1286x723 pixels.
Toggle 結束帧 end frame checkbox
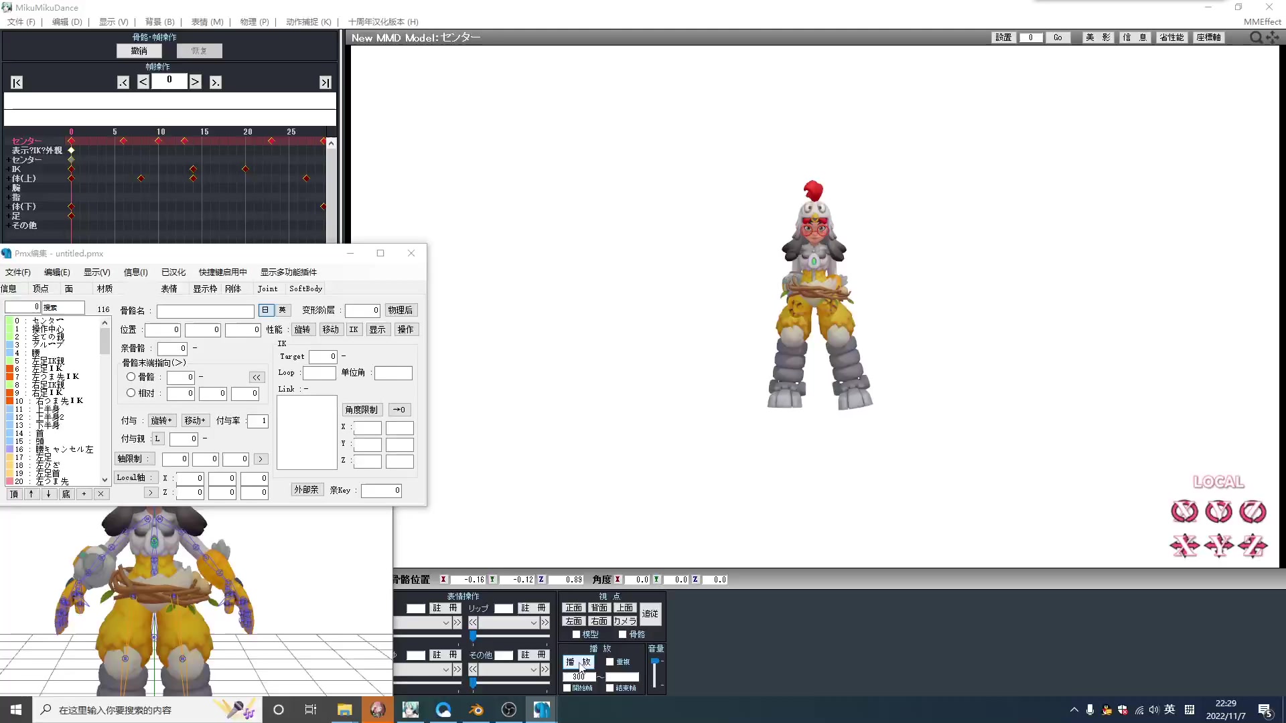point(610,688)
